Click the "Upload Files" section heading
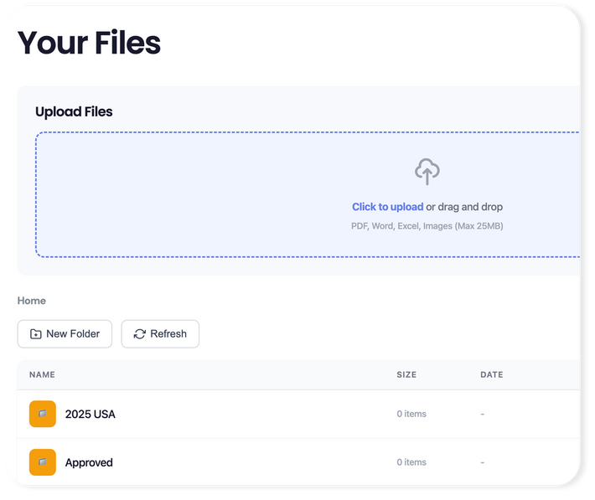Viewport: 595px width, 500px height. pyautogui.click(x=74, y=111)
